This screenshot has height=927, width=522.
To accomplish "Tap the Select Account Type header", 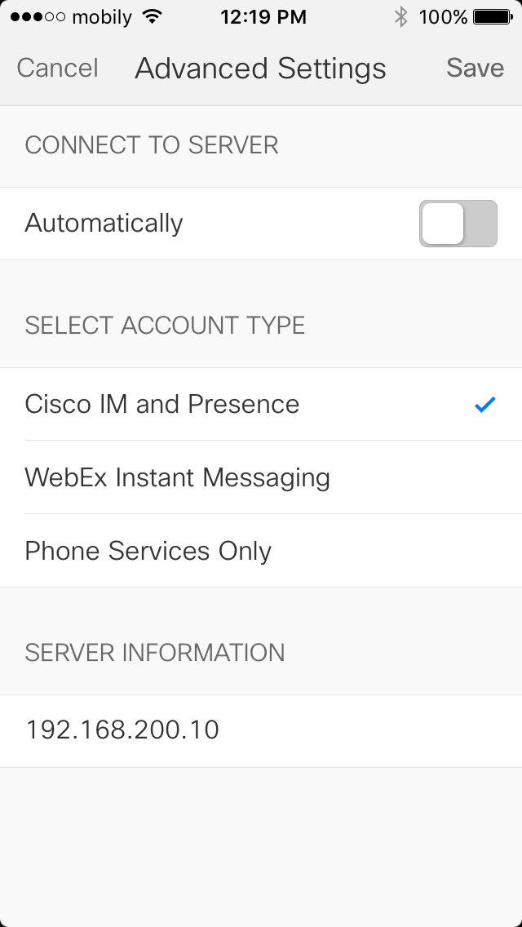I will coord(165,325).
